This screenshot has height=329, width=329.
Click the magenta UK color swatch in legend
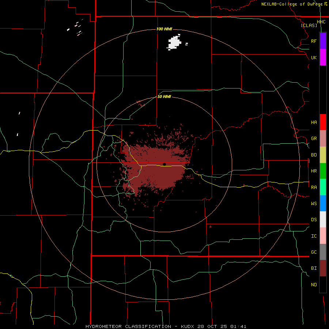tap(323, 57)
